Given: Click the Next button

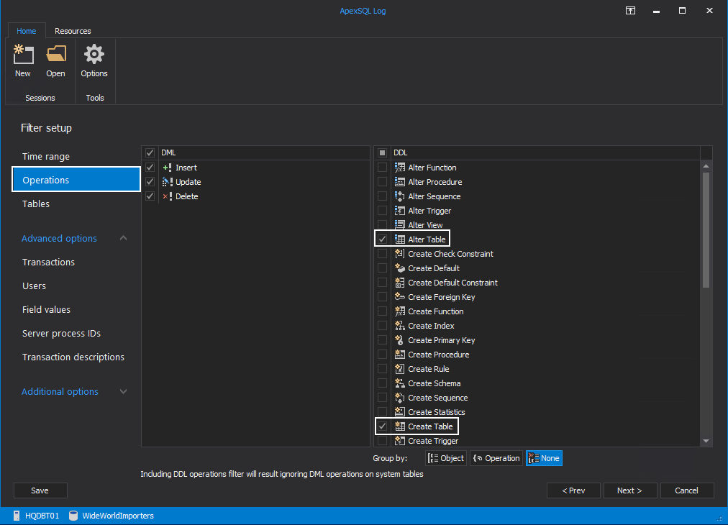Looking at the screenshot, I should click(x=630, y=490).
